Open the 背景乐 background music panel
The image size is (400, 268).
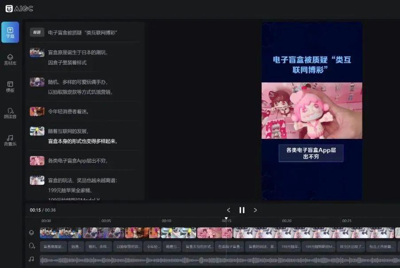(x=10, y=140)
